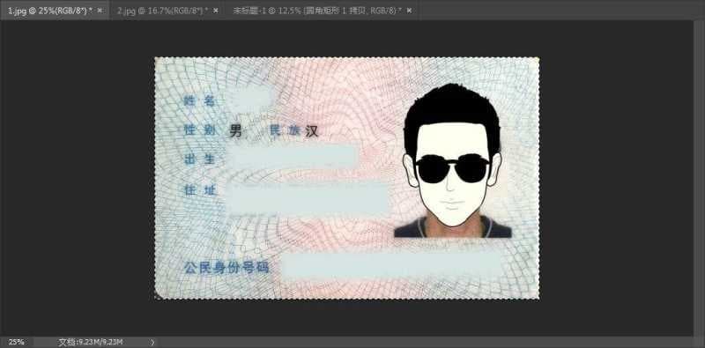Click the 出生 label on the card
Viewport: 705px width, 348px height.
pos(200,159)
